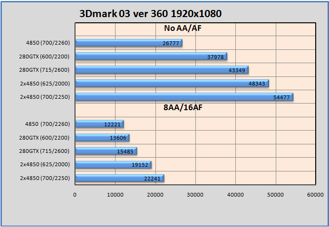The height and width of the screenshot is (227, 329).
Task: Click the axis tick label 30000
Action: pyautogui.click(x=195, y=195)
